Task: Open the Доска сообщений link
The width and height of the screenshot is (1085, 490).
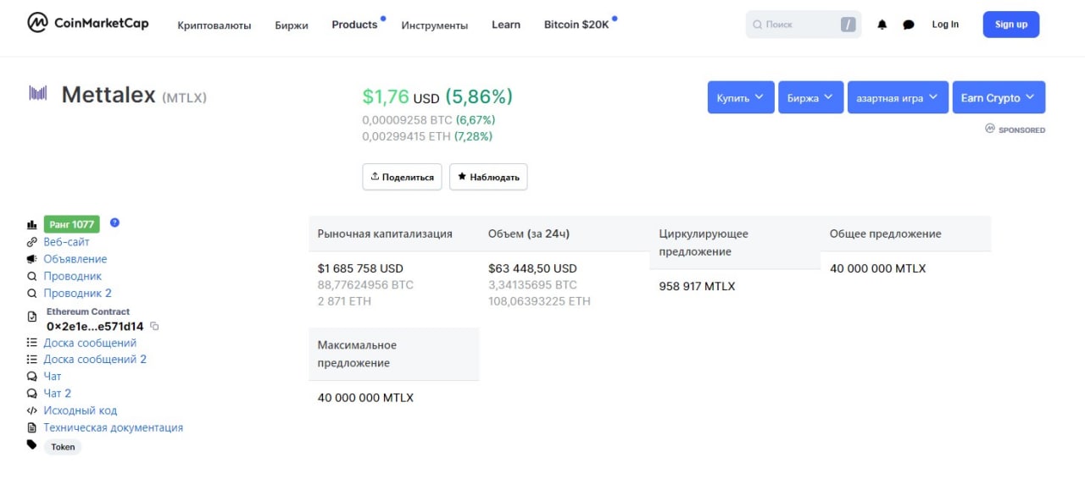Action: tap(90, 343)
